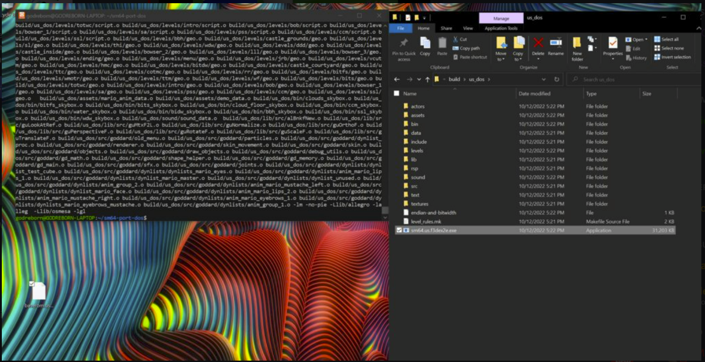Click Edit in the Open group
This screenshot has height=362, width=705.
pos(633,48)
